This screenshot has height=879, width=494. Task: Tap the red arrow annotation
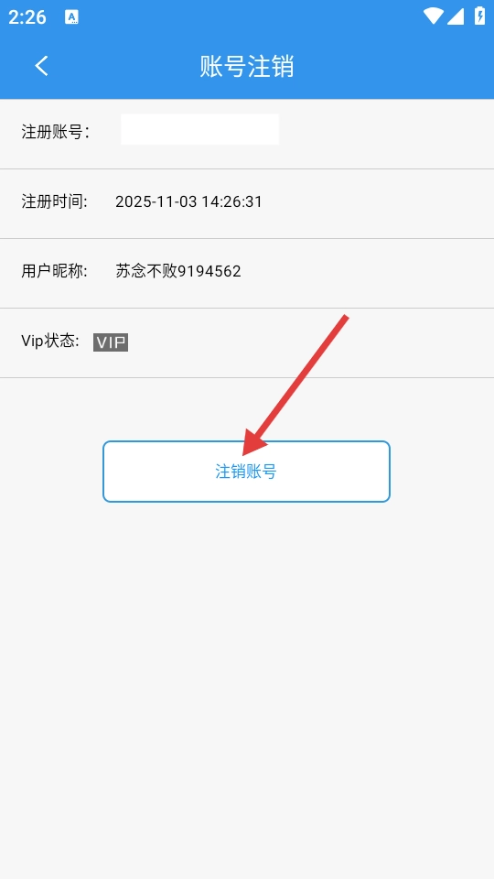(295, 385)
